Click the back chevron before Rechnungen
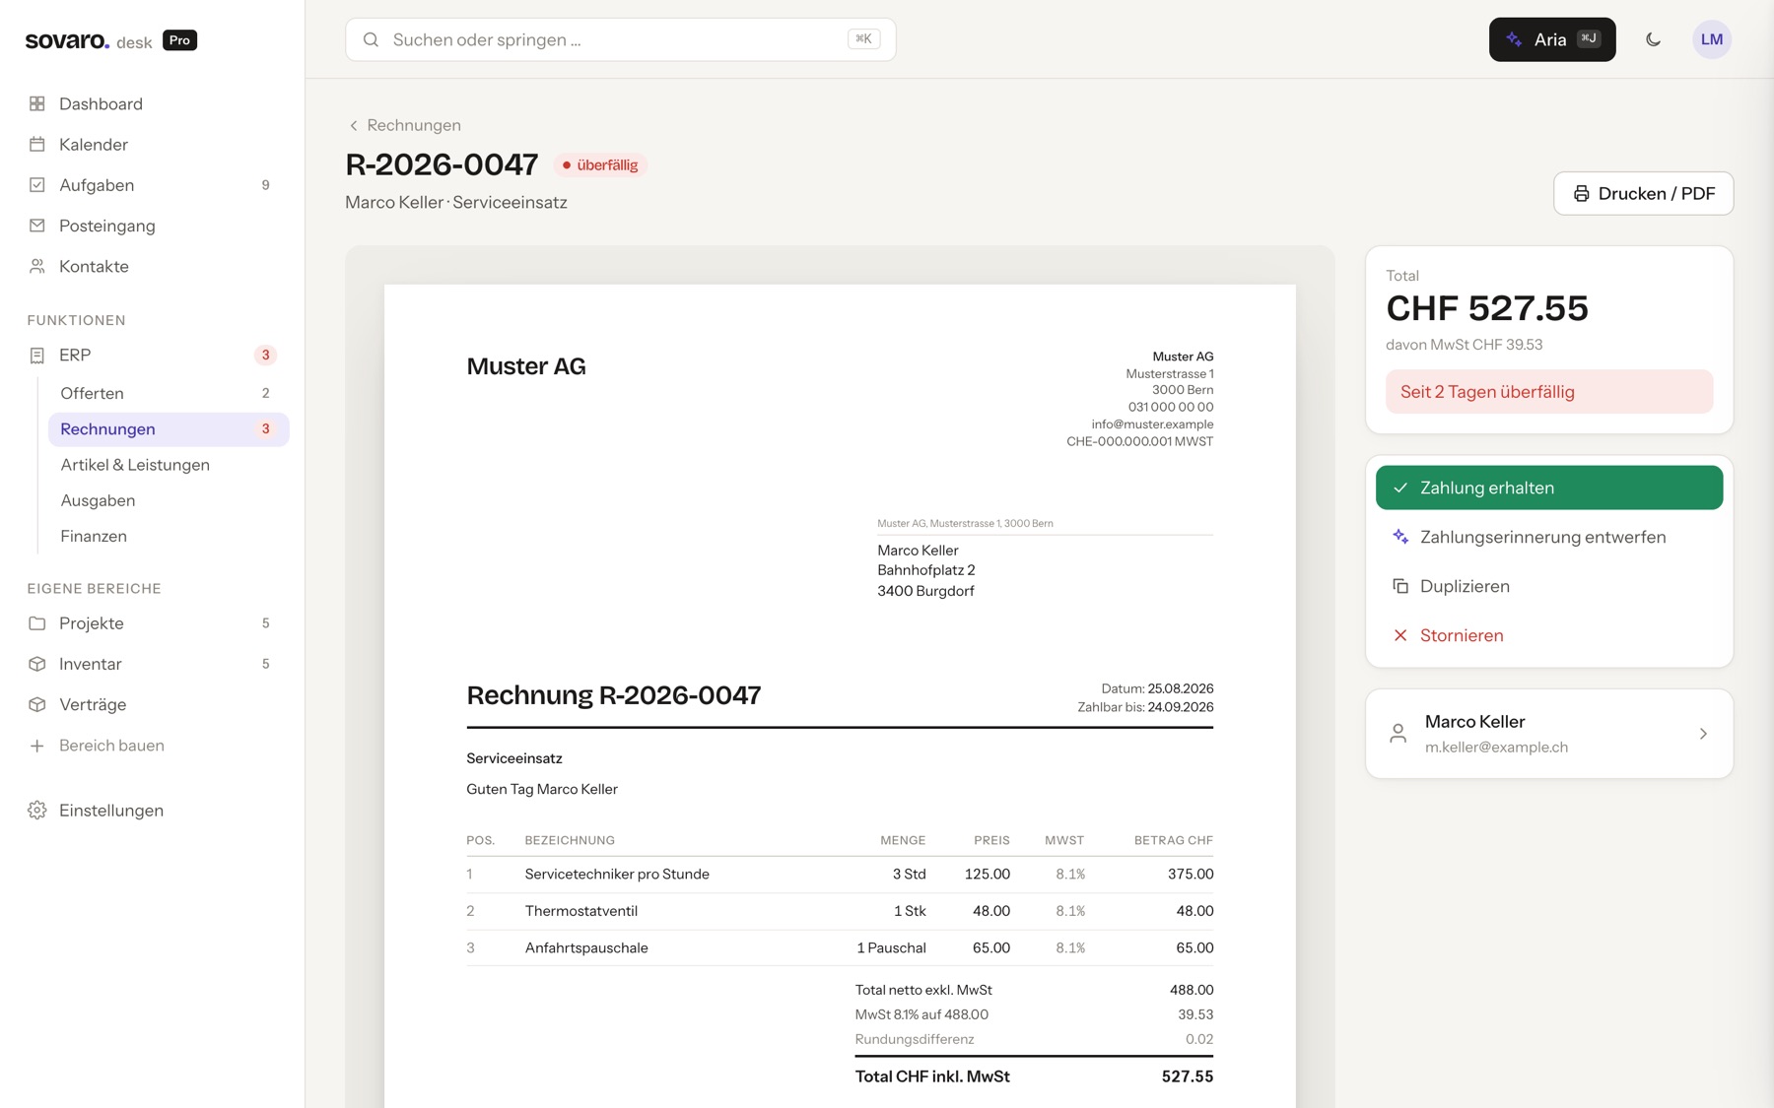The image size is (1774, 1108). pyautogui.click(x=354, y=125)
